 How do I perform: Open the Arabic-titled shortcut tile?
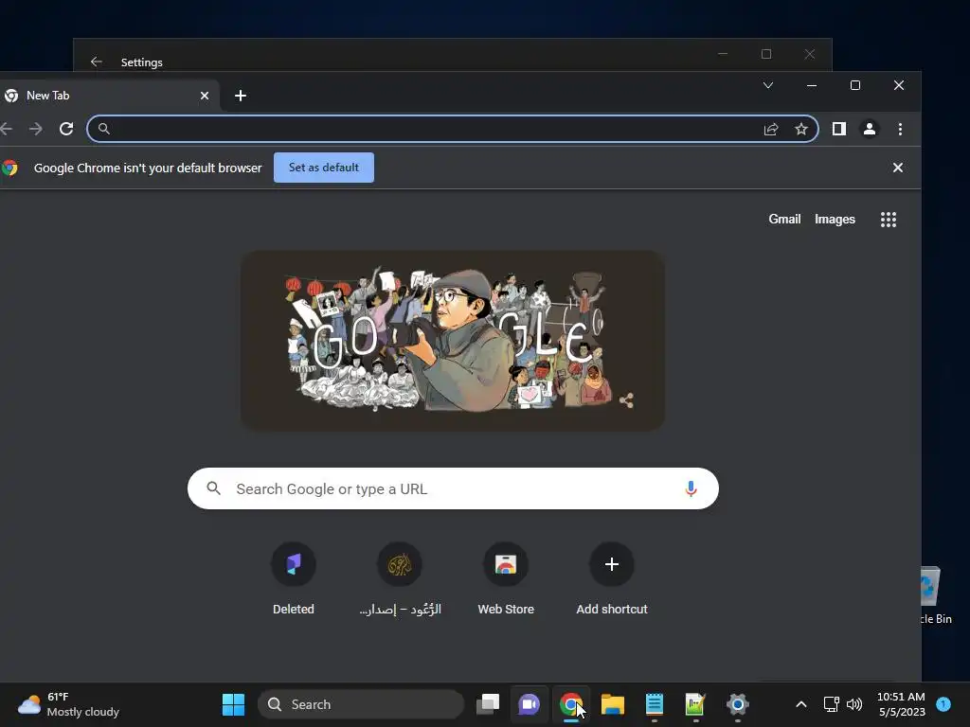click(400, 579)
